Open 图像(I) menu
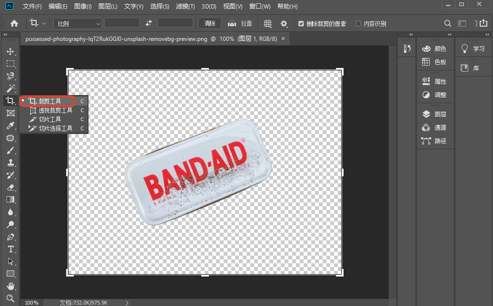The width and height of the screenshot is (493, 306). click(83, 6)
